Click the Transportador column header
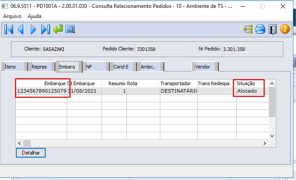Viewport: 296px width, 180px height. 179,83
